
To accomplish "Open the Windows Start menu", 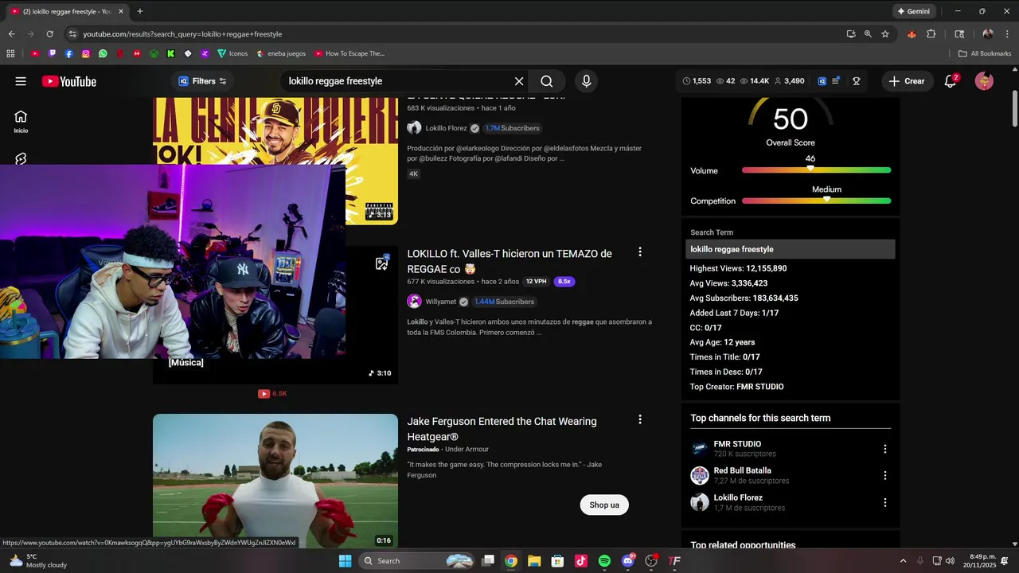I will pyautogui.click(x=345, y=561).
